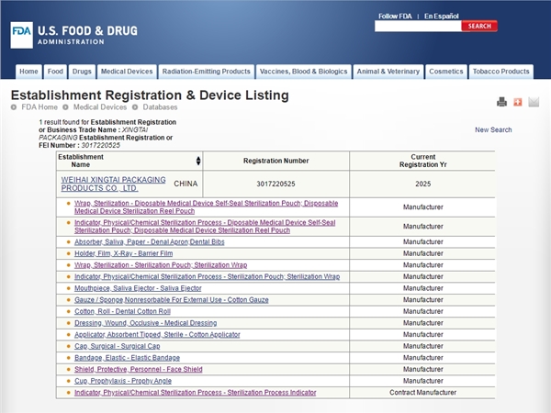Click the New Search link
551x413 pixels.
coord(493,130)
